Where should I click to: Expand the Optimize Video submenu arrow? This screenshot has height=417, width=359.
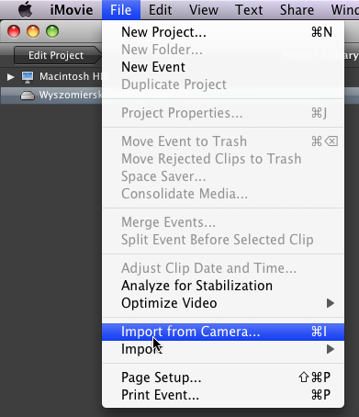tap(330, 303)
